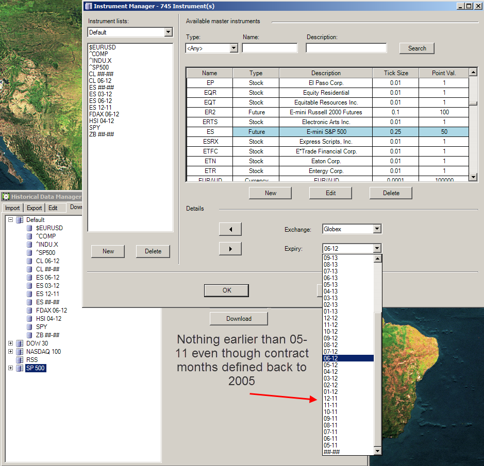
Task: Select expiry 12-11 in the dropdown list
Action: [x=330, y=399]
